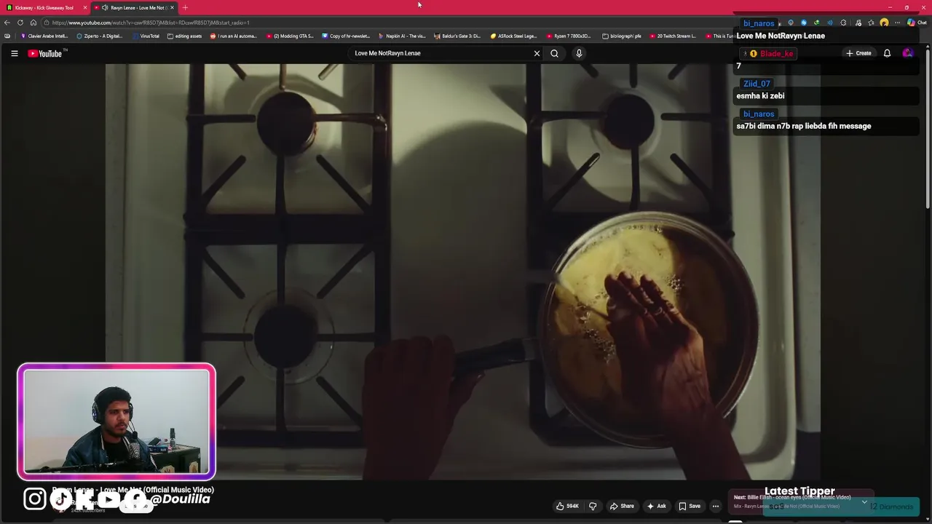Open the browser home button
This screenshot has width=932, height=524.
click(33, 23)
